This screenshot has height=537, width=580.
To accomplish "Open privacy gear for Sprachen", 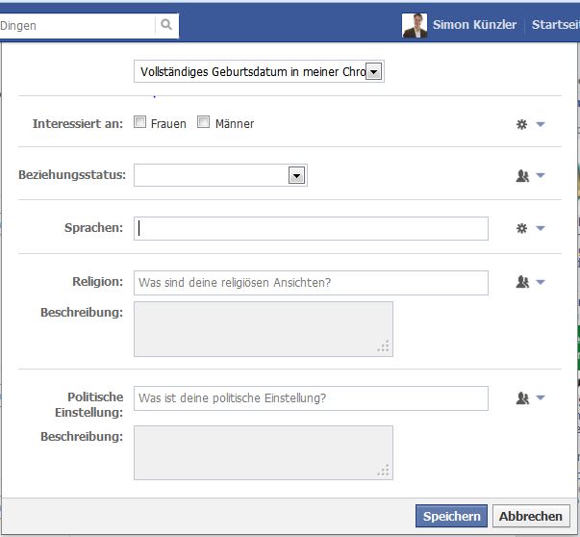I will [x=530, y=228].
